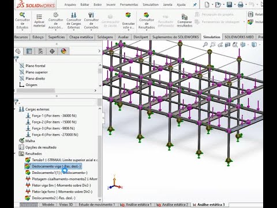The image size is (277, 208).
Task: Select the Malha tree item
Action: (27, 141)
